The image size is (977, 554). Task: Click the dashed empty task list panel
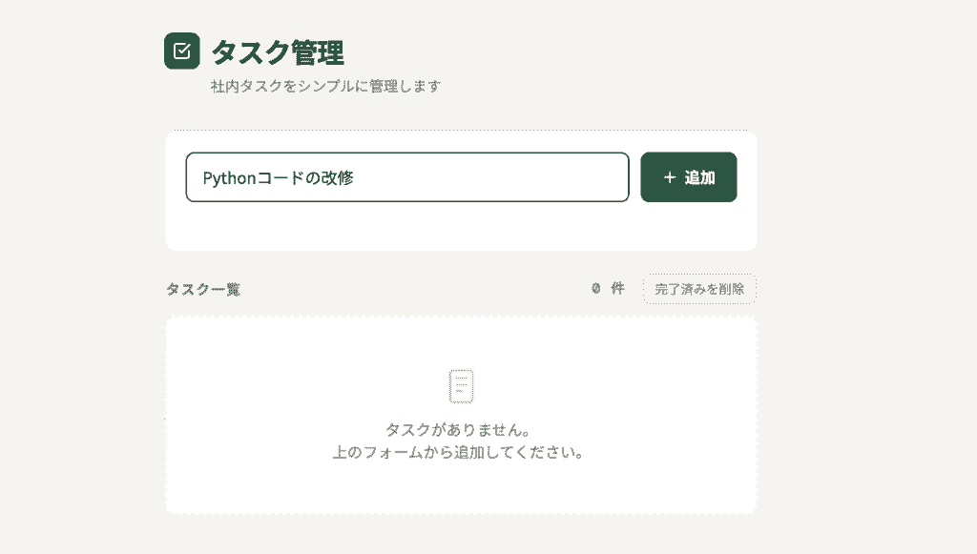coord(461,415)
